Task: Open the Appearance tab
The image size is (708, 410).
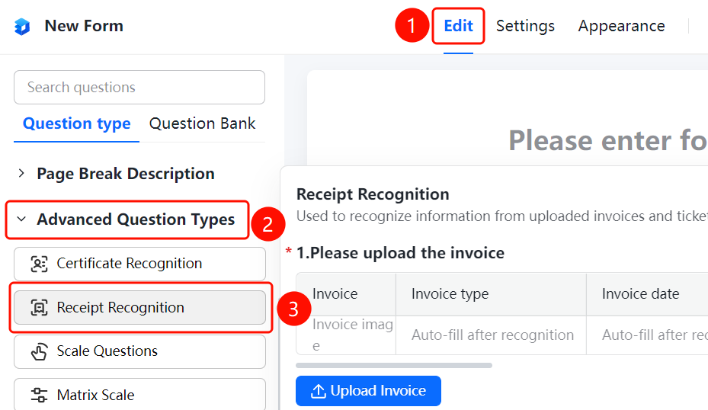Action: [621, 26]
